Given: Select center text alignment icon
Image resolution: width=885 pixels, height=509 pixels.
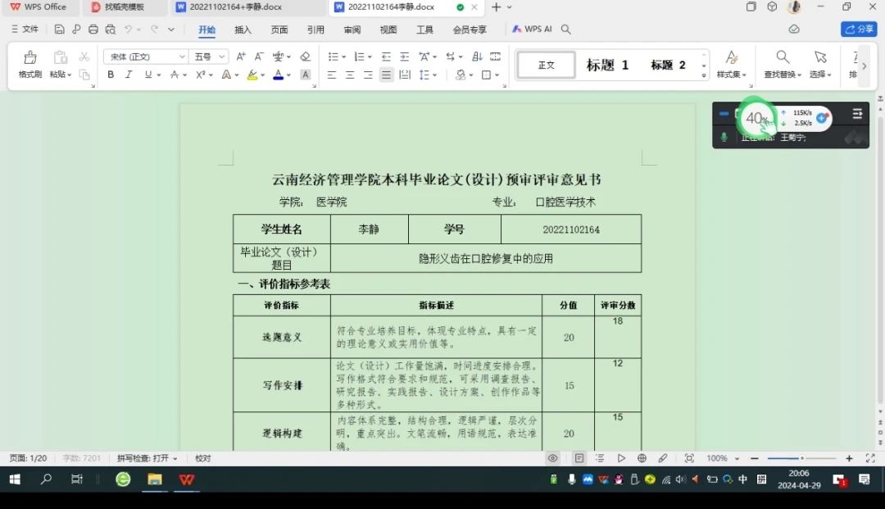Looking at the screenshot, I should click(x=350, y=75).
